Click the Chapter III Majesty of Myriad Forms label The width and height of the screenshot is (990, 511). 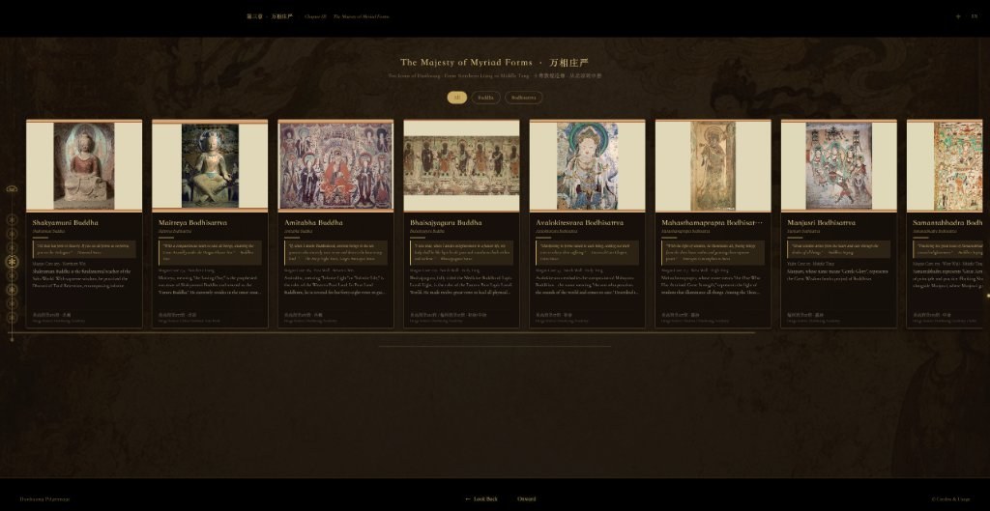coord(347,17)
